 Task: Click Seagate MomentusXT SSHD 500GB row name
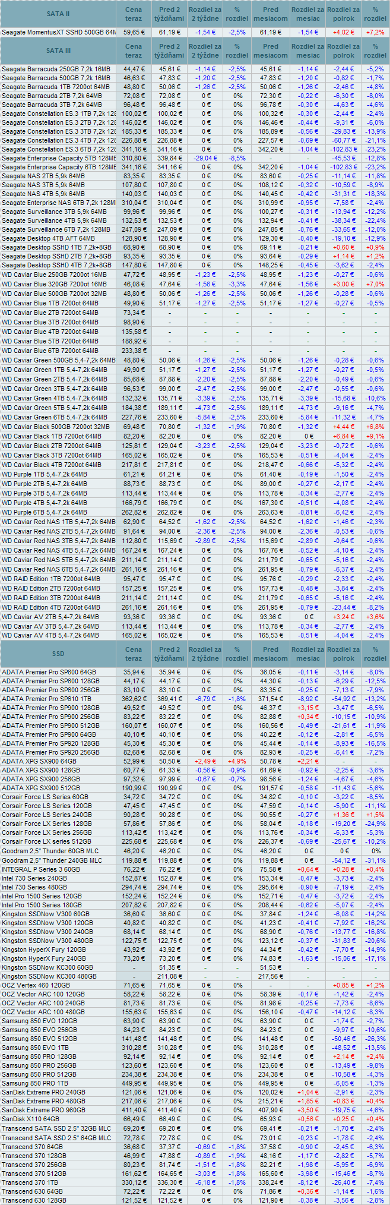(x=59, y=32)
